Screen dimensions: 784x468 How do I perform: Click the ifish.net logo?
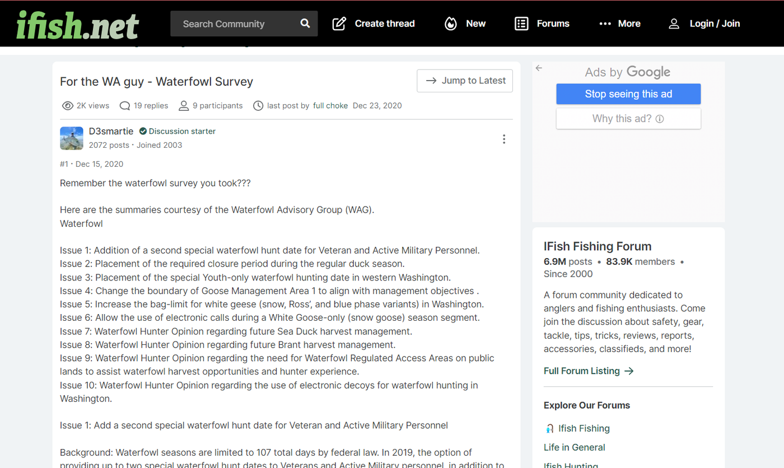tap(77, 25)
